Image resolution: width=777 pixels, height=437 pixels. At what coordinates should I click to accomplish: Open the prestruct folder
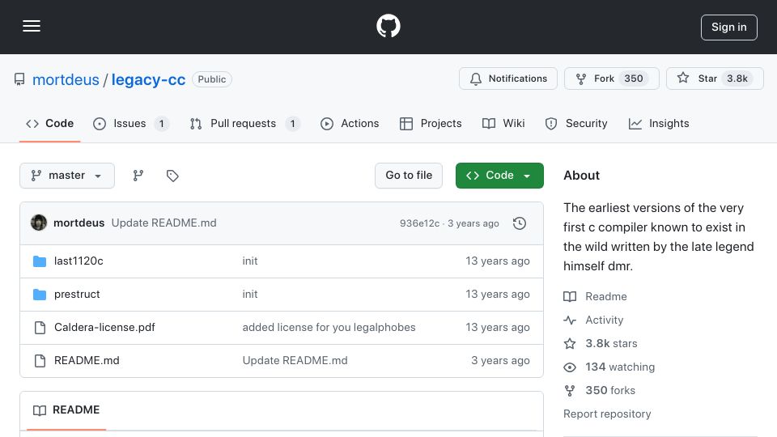tap(77, 295)
